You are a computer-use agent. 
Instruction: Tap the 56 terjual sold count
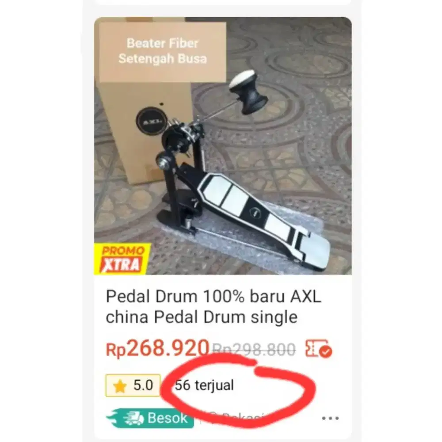point(204,385)
